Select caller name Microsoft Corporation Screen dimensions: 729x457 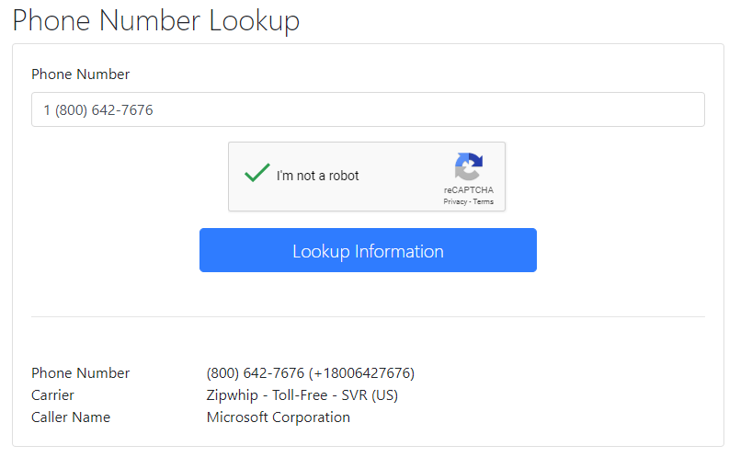pos(278,417)
